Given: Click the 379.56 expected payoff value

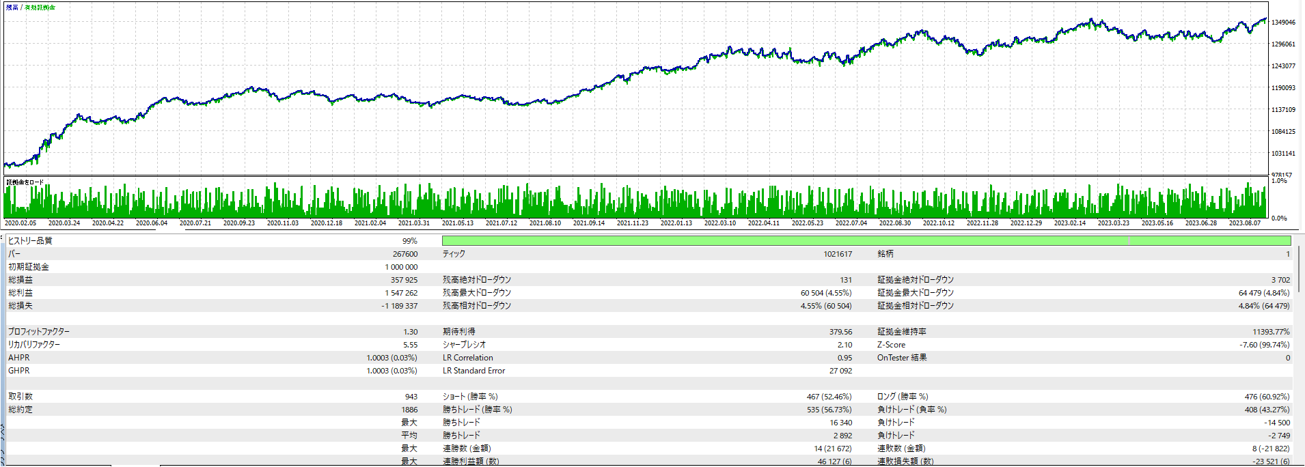Looking at the screenshot, I should (841, 332).
